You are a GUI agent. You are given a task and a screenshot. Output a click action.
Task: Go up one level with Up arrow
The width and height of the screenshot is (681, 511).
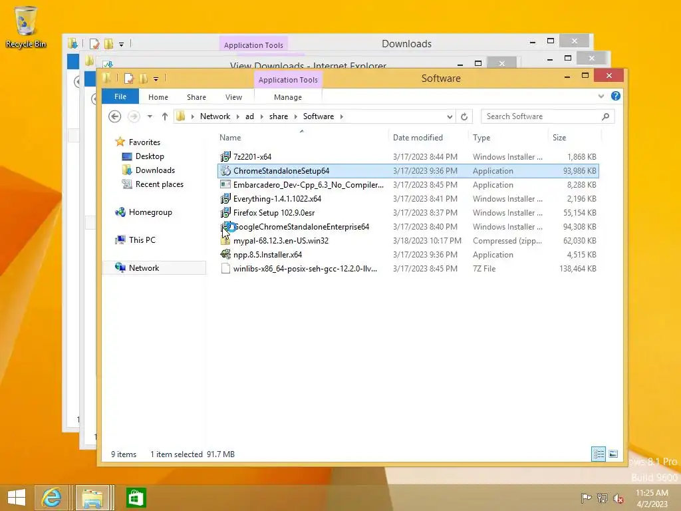coord(165,116)
